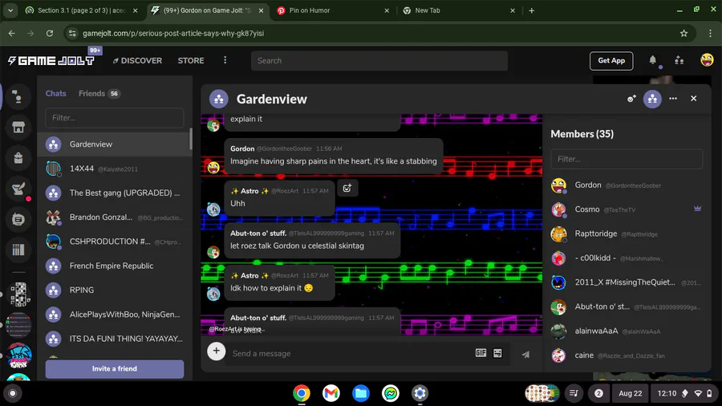Open the backpack icon in left sidebar
Image resolution: width=722 pixels, height=406 pixels.
click(x=18, y=158)
